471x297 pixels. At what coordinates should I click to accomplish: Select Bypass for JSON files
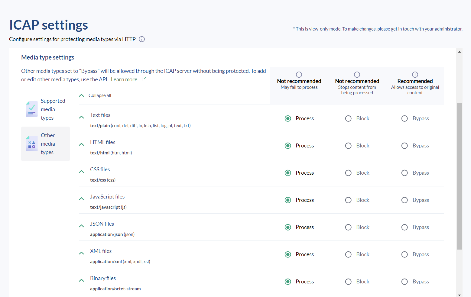pos(404,227)
